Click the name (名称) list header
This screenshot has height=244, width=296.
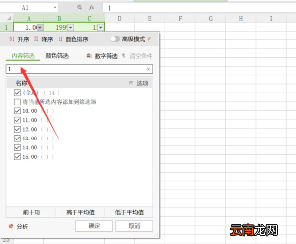[x=21, y=83]
